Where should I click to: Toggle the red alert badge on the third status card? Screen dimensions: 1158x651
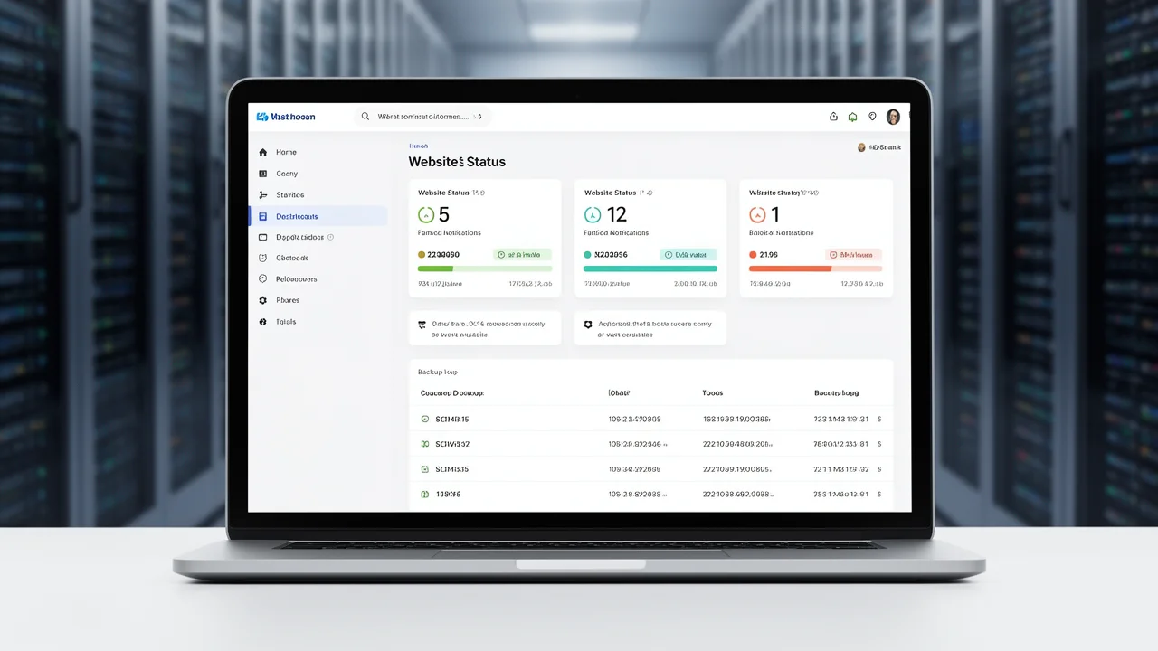854,254
